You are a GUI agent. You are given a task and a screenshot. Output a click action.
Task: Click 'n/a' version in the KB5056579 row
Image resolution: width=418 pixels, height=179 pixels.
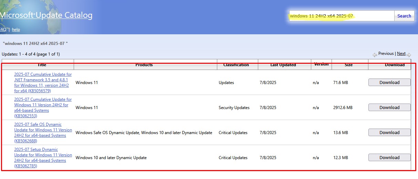[x=316, y=83]
